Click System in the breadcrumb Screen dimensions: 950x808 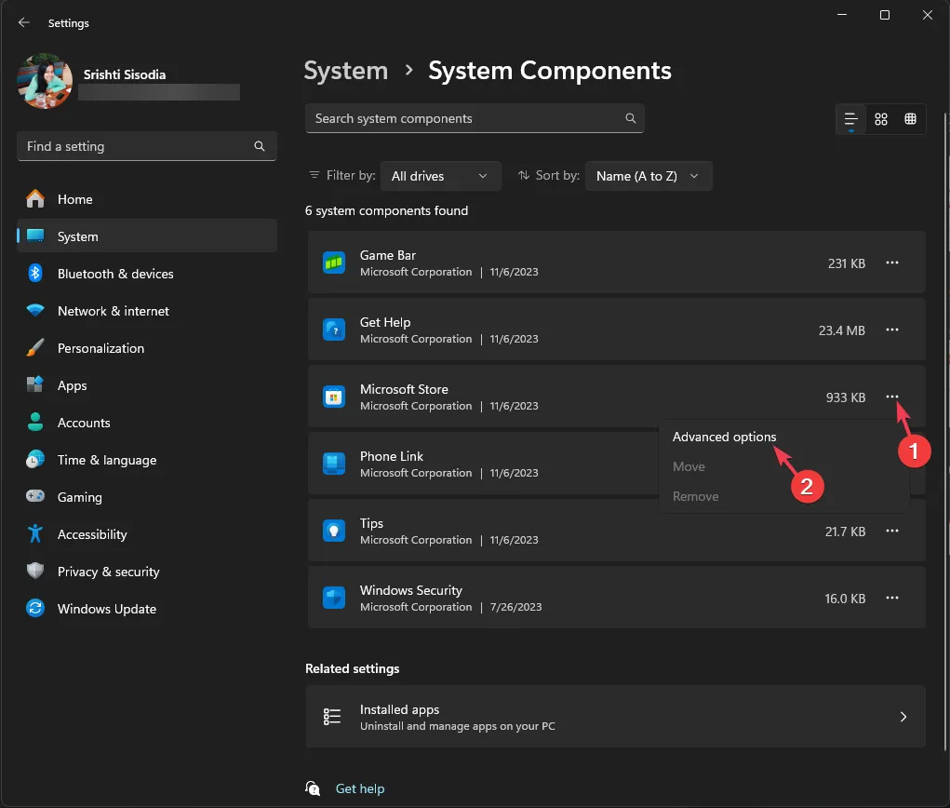click(345, 71)
